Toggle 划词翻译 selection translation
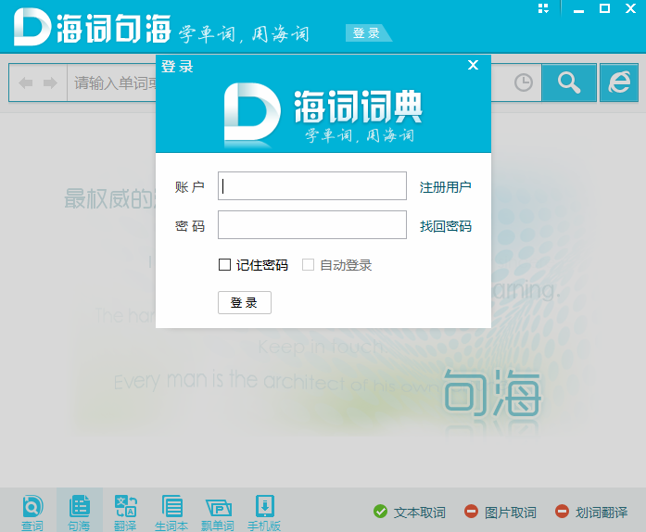This screenshot has height=532, width=646. coord(591,513)
